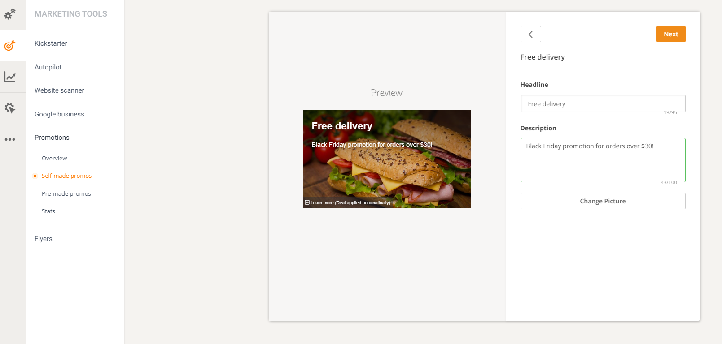722x344 pixels.
Task: Collapse the Promotions menu section
Action: coord(52,138)
